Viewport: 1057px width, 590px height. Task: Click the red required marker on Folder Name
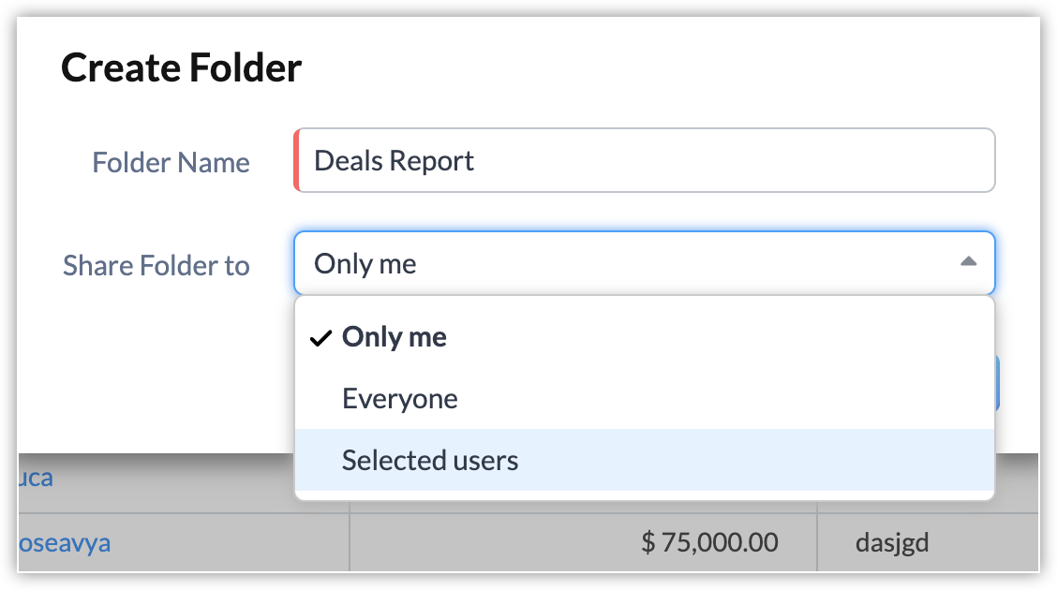(x=297, y=160)
